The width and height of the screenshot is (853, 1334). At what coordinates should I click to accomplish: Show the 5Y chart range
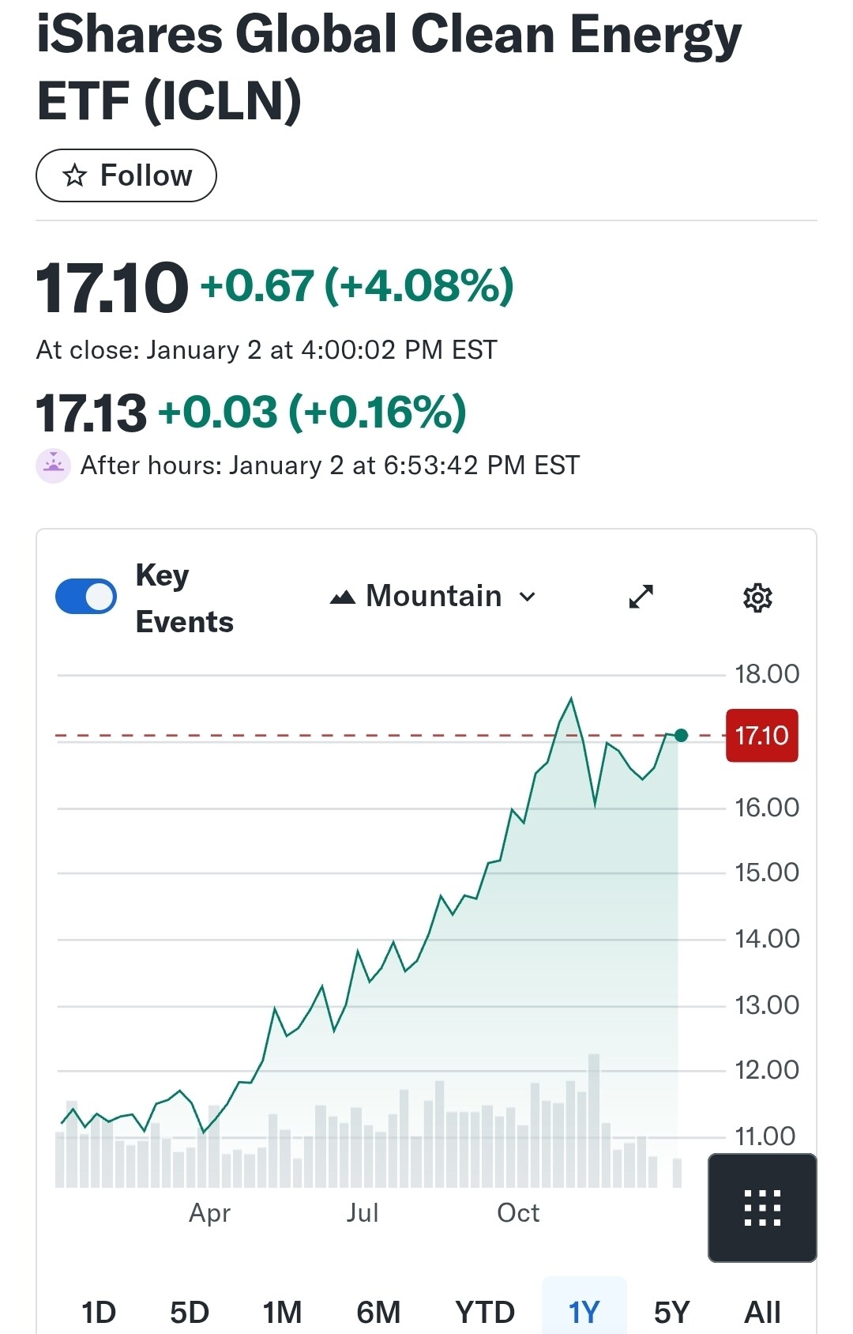(672, 1313)
